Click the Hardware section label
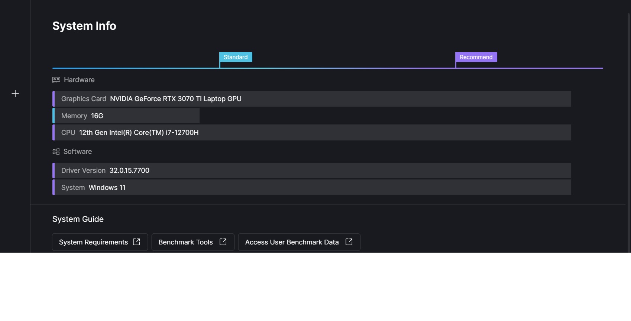Image resolution: width=631 pixels, height=321 pixels. point(79,80)
